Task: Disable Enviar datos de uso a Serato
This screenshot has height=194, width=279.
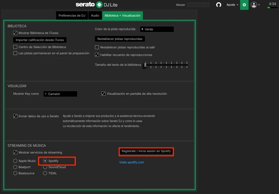Action: click(15, 116)
